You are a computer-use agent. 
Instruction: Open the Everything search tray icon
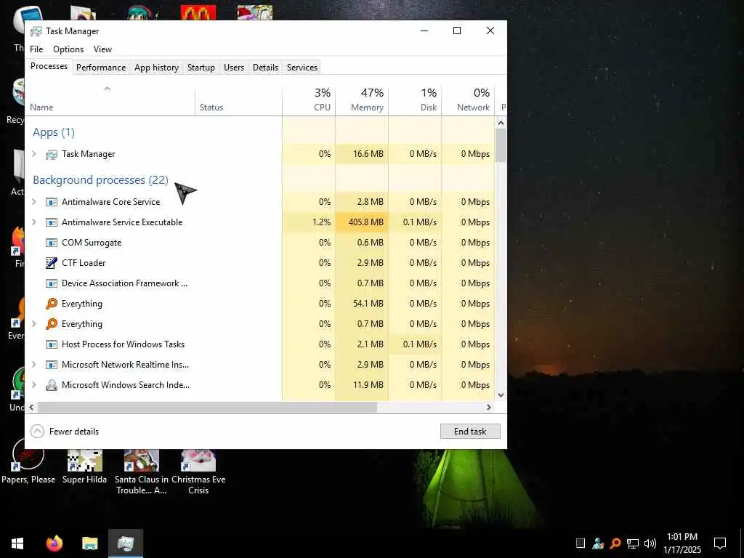tap(615, 543)
